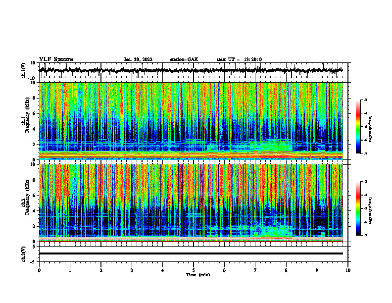Click the "start UT = 13:20:0" text
Image resolution: width=392 pixels, height=303 pixels.
pyautogui.click(x=239, y=59)
